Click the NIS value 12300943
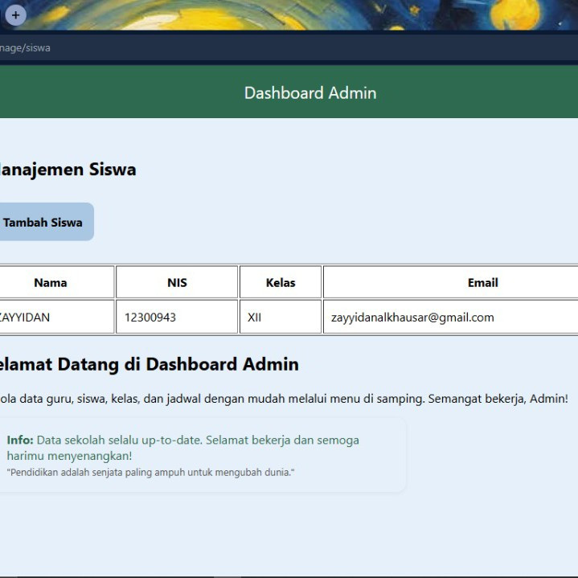Screen dimensions: 578x578 (x=150, y=318)
